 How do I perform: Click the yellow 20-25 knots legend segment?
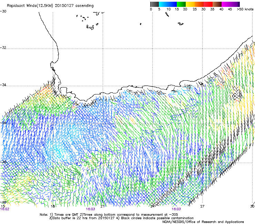(190, 4)
